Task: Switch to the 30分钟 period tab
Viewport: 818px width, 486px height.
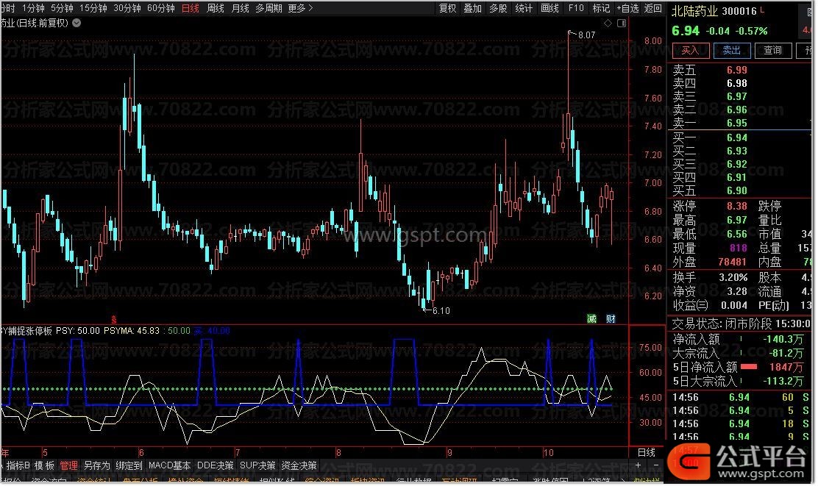Action: tap(127, 8)
